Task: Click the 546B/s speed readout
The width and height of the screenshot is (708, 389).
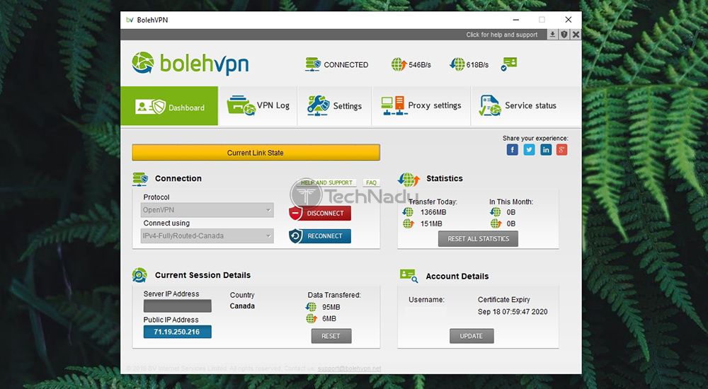Action: [420, 65]
